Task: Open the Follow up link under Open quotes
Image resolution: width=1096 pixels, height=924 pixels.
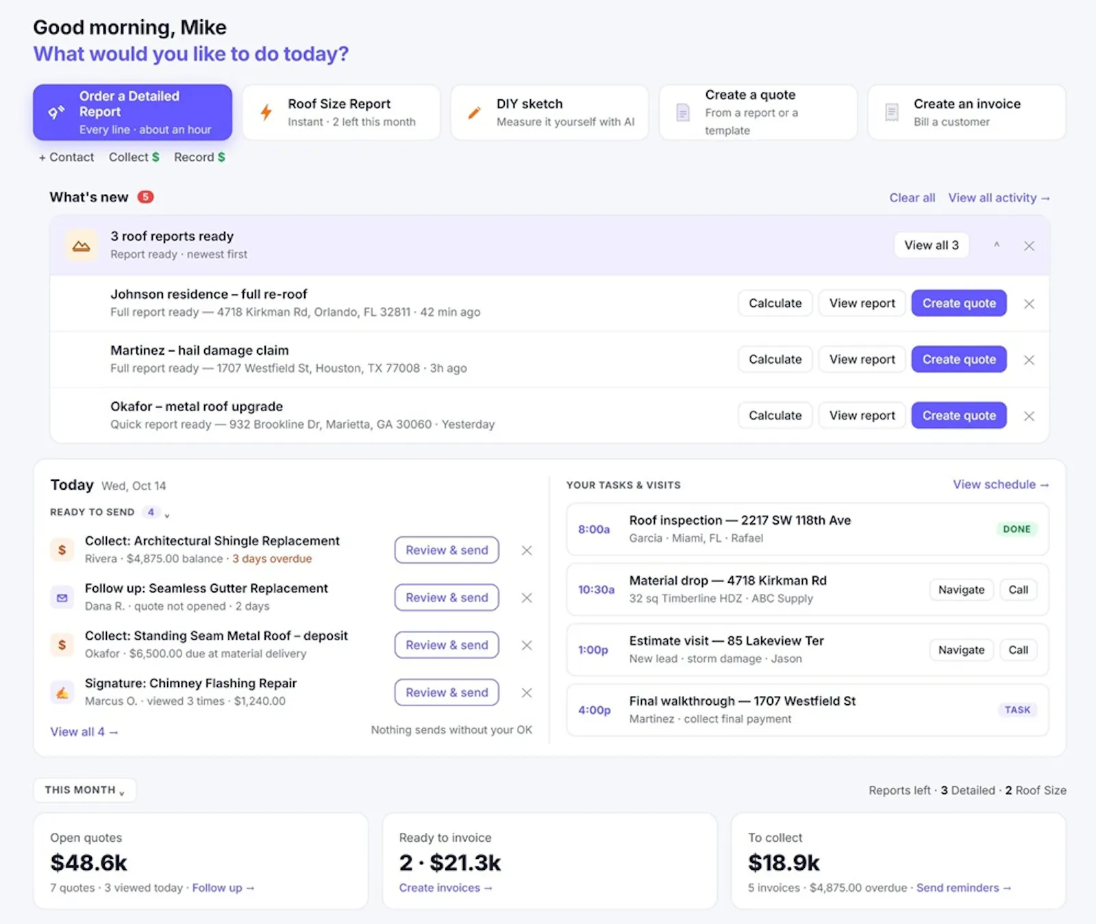Action: [223, 888]
